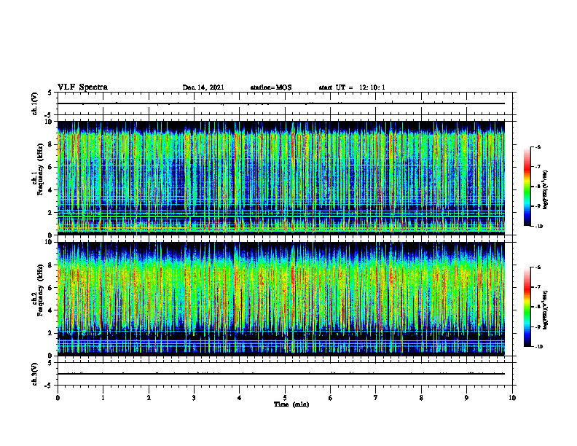The height and width of the screenshot is (446, 577).
Task: Click the ch.2 spectrogram color bar
Action: click(527, 307)
